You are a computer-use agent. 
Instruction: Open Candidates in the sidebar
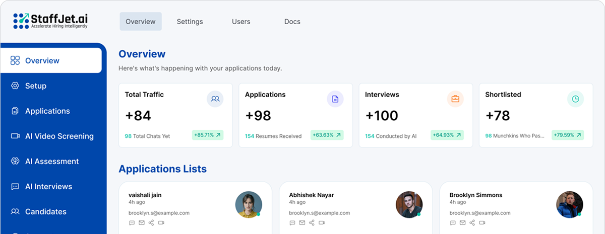[45, 212]
